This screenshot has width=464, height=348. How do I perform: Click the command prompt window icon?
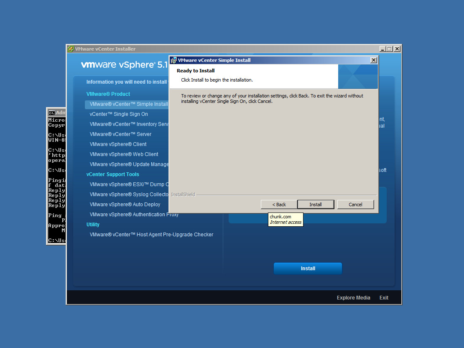[x=51, y=113]
